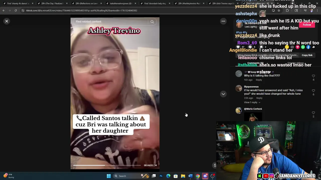This screenshot has height=180, width=321.
Task: Reply to lilyqueenmas's comment
Action: 259,98
